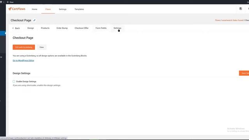
Task: Switch to the Form Fields tab
Action: tap(101, 28)
